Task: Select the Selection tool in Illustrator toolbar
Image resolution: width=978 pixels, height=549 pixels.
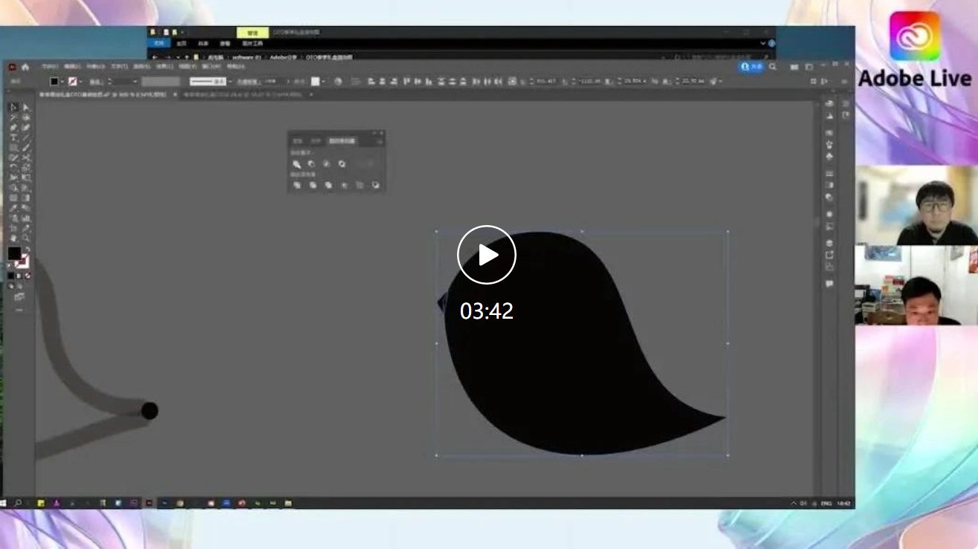Action: pyautogui.click(x=13, y=108)
